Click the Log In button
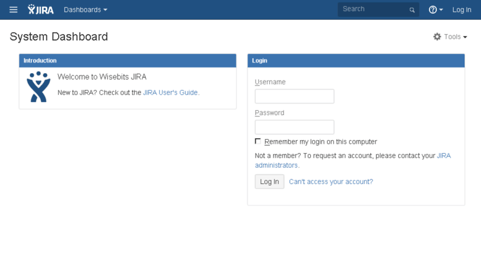The height and width of the screenshot is (262, 481). (269, 181)
